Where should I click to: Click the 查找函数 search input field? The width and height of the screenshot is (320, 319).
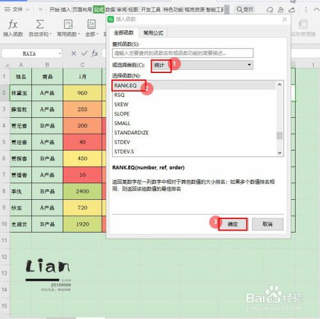coord(182,53)
